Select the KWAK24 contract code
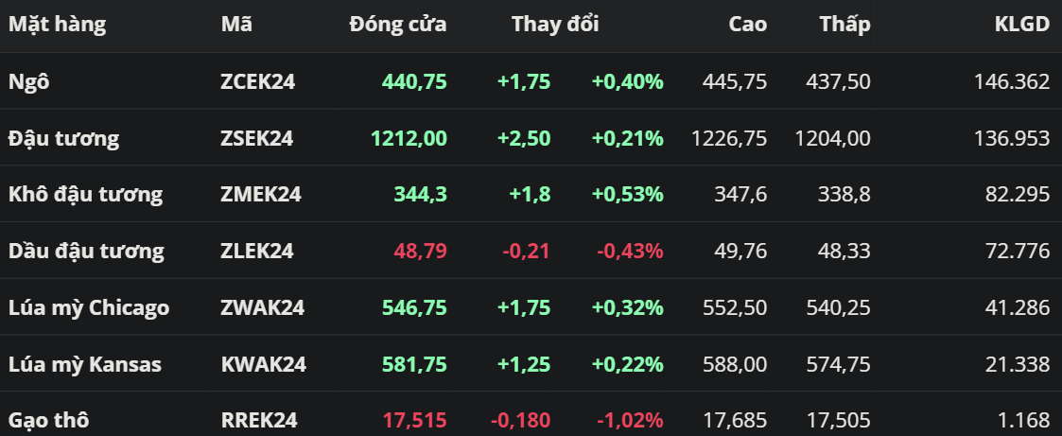The width and height of the screenshot is (1062, 436). pos(262,364)
